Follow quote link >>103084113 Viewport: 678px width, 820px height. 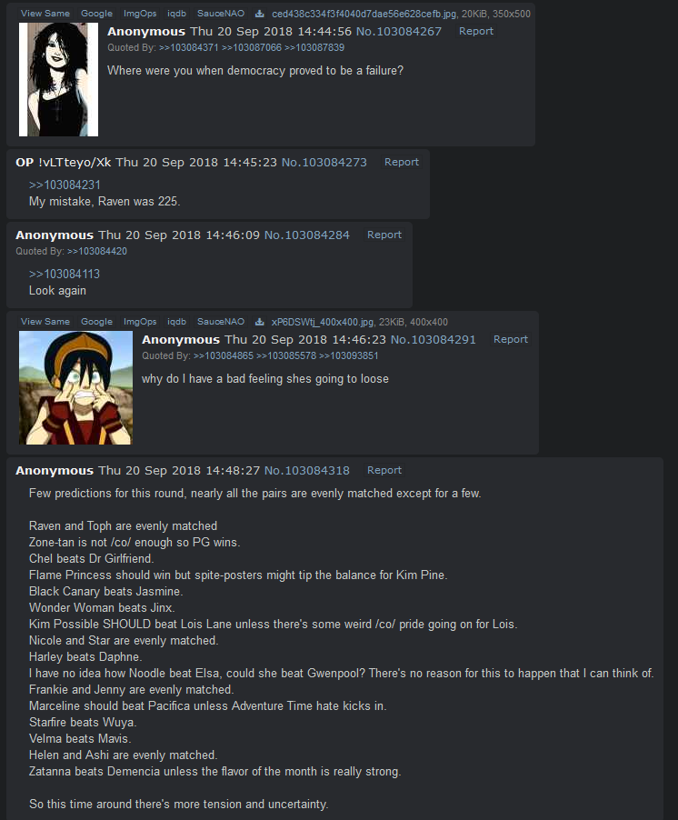click(65, 274)
